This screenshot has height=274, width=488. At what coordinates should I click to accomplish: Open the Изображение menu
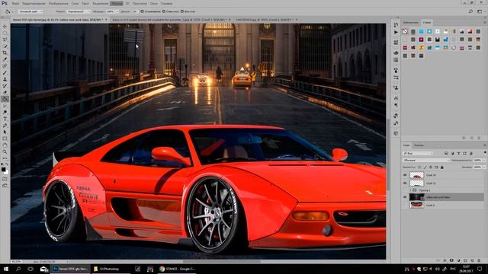58,3
